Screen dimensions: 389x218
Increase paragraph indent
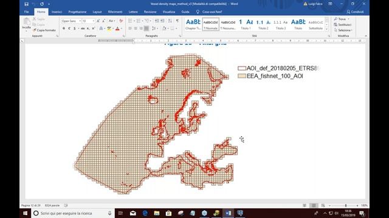click(x=162, y=21)
